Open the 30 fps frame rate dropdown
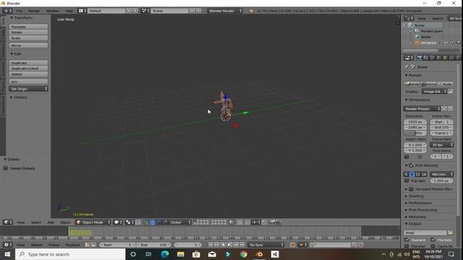 click(442, 144)
